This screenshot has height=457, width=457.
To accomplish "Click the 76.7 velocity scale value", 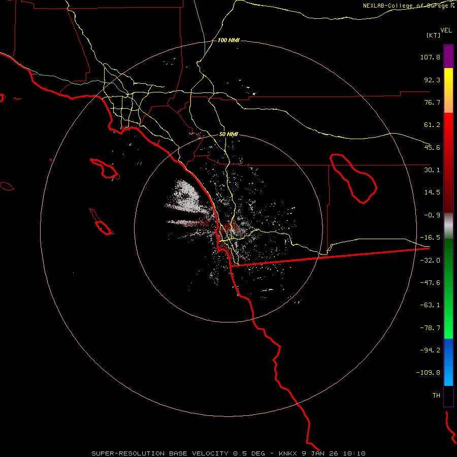I will click(x=432, y=102).
